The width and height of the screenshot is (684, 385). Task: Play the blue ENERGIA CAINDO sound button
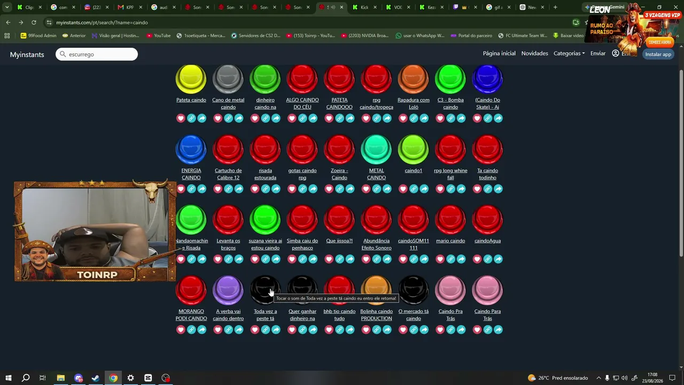(x=191, y=149)
